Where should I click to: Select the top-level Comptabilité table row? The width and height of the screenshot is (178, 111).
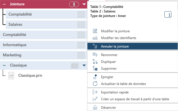pos(44,35)
